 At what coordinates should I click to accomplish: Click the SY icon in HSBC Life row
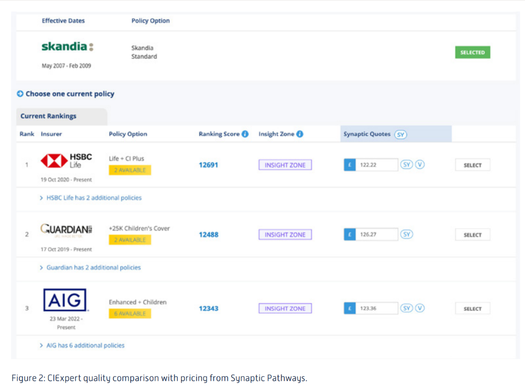(406, 165)
